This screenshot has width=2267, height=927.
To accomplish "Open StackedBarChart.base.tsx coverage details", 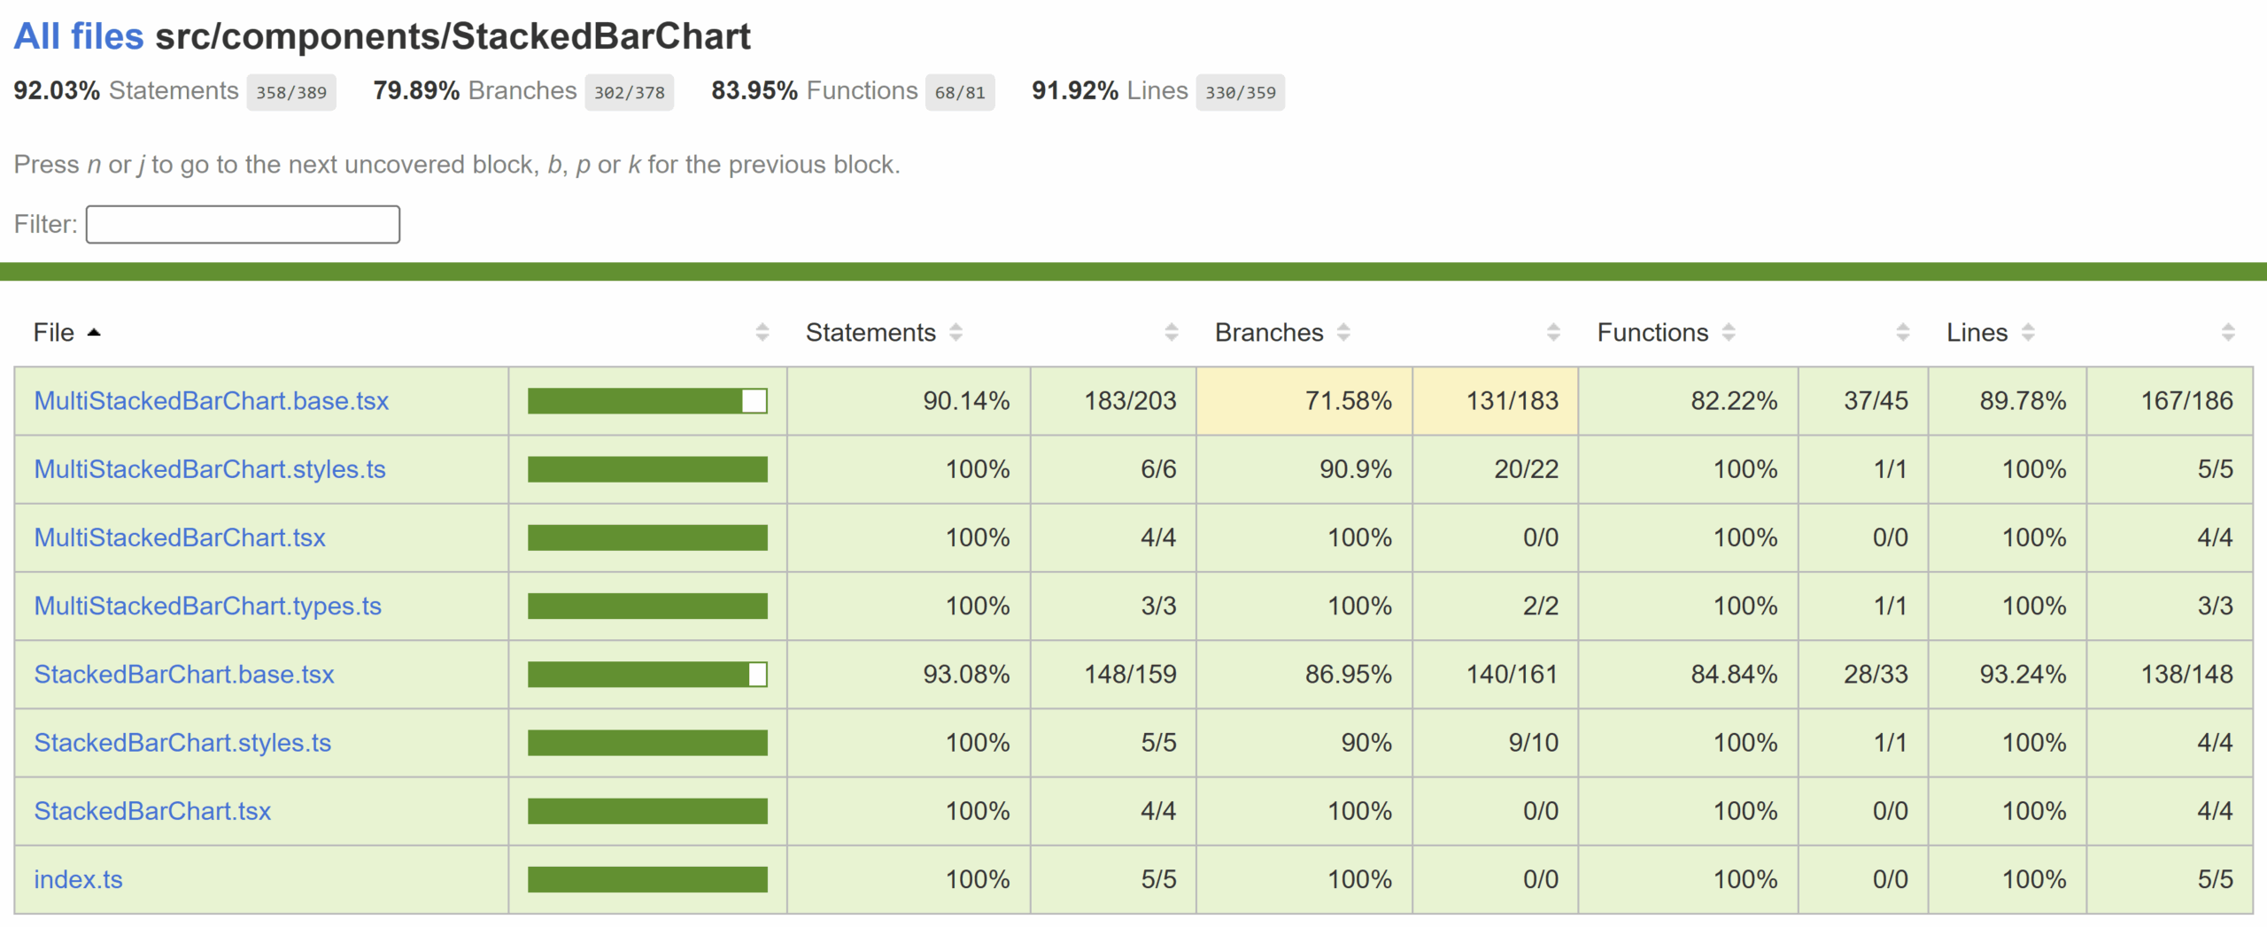I will [183, 675].
